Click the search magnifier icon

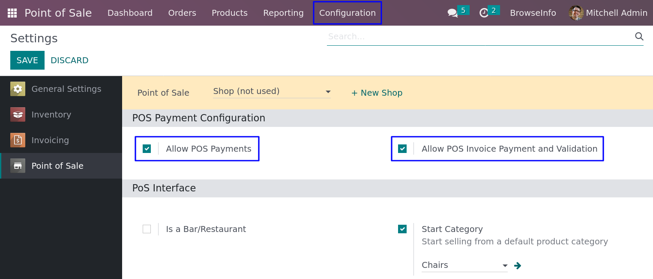(x=639, y=36)
